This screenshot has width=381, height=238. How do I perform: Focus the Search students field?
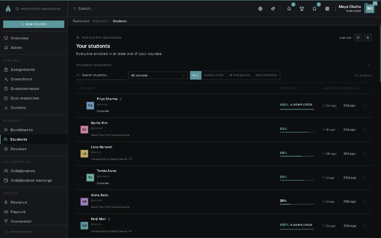pos(101,75)
